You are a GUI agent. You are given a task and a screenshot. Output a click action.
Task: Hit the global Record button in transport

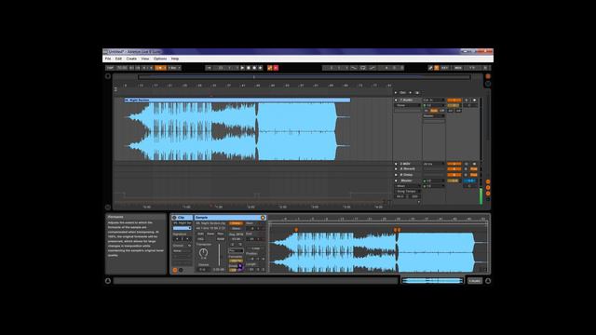pos(254,68)
